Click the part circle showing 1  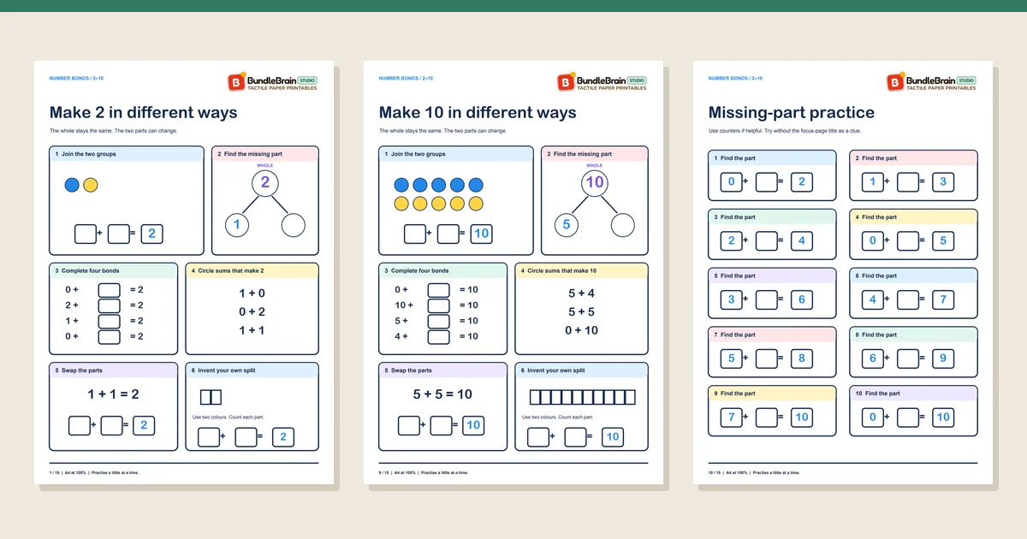(237, 225)
